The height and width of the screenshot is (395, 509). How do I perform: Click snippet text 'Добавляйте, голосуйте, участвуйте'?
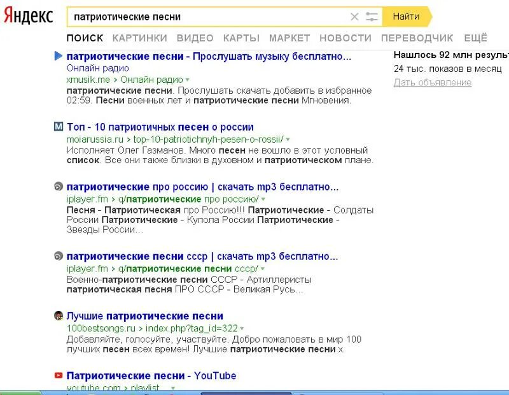pos(148,340)
